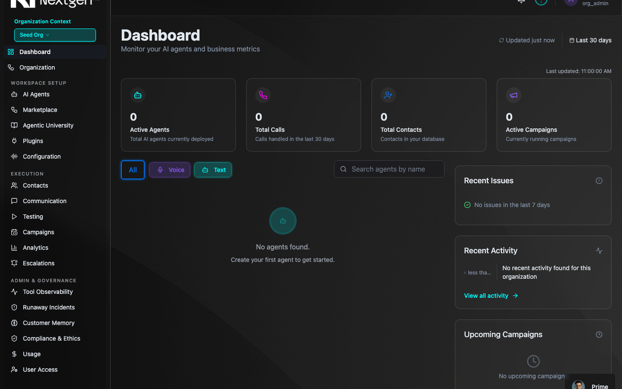Click the 'No issues in the last 7 days' text
Screen dimensions: 622x389
point(512,205)
